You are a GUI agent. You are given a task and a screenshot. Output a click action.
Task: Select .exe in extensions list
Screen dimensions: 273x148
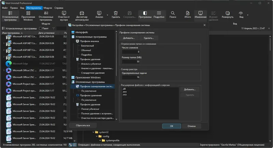click(125, 92)
